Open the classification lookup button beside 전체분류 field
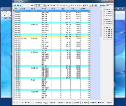This screenshot has height=106, width=126. (45, 5)
